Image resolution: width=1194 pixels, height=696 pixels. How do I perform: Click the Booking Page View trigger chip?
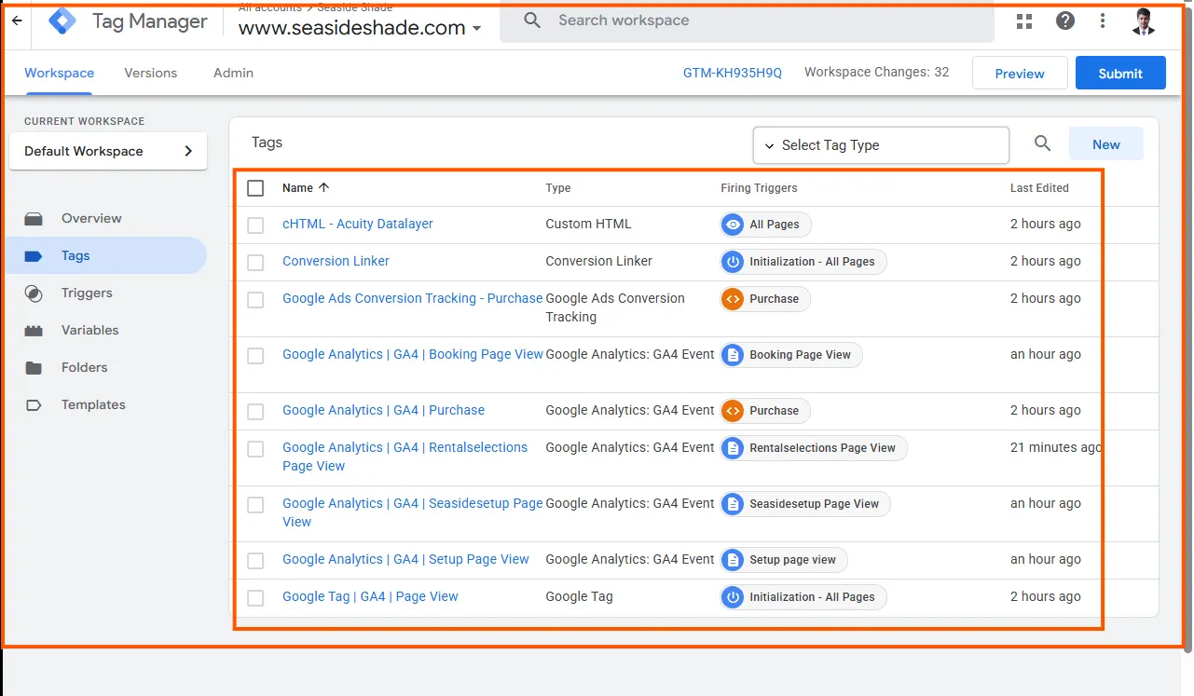791,355
